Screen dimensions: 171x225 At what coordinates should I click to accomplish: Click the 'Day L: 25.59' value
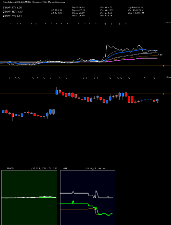pos(78,13)
